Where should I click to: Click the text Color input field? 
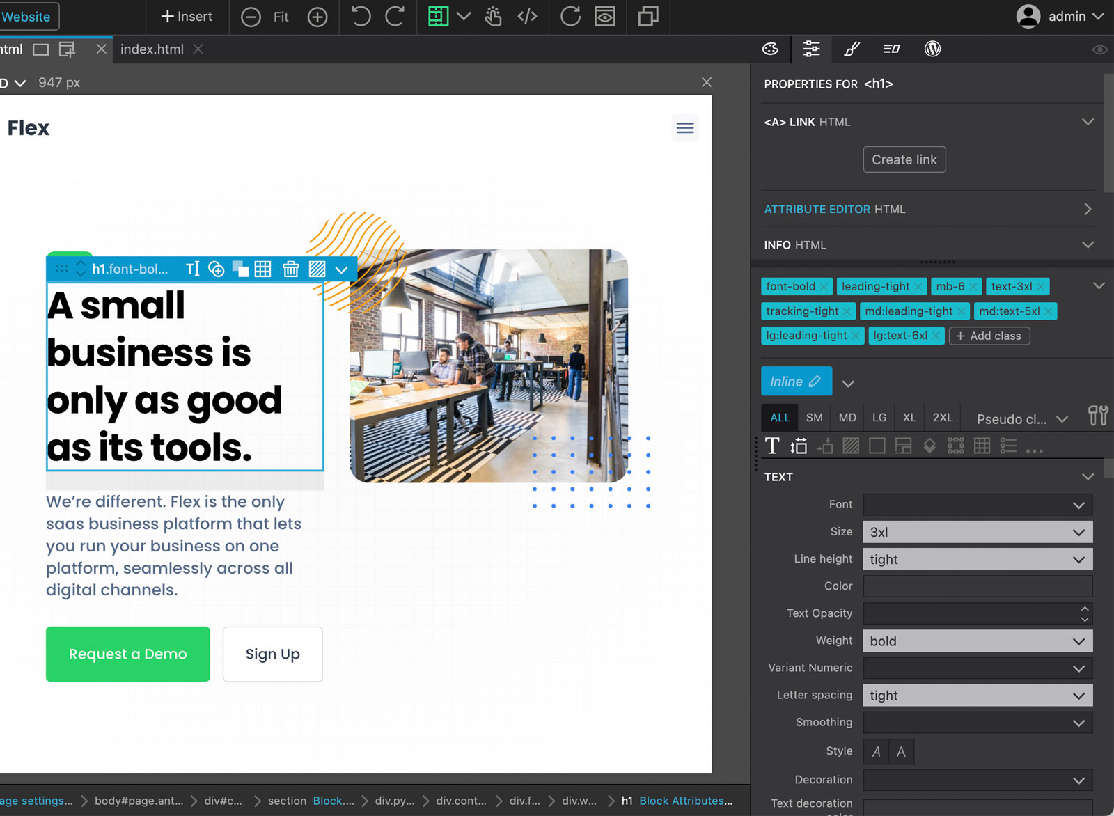pyautogui.click(x=978, y=586)
